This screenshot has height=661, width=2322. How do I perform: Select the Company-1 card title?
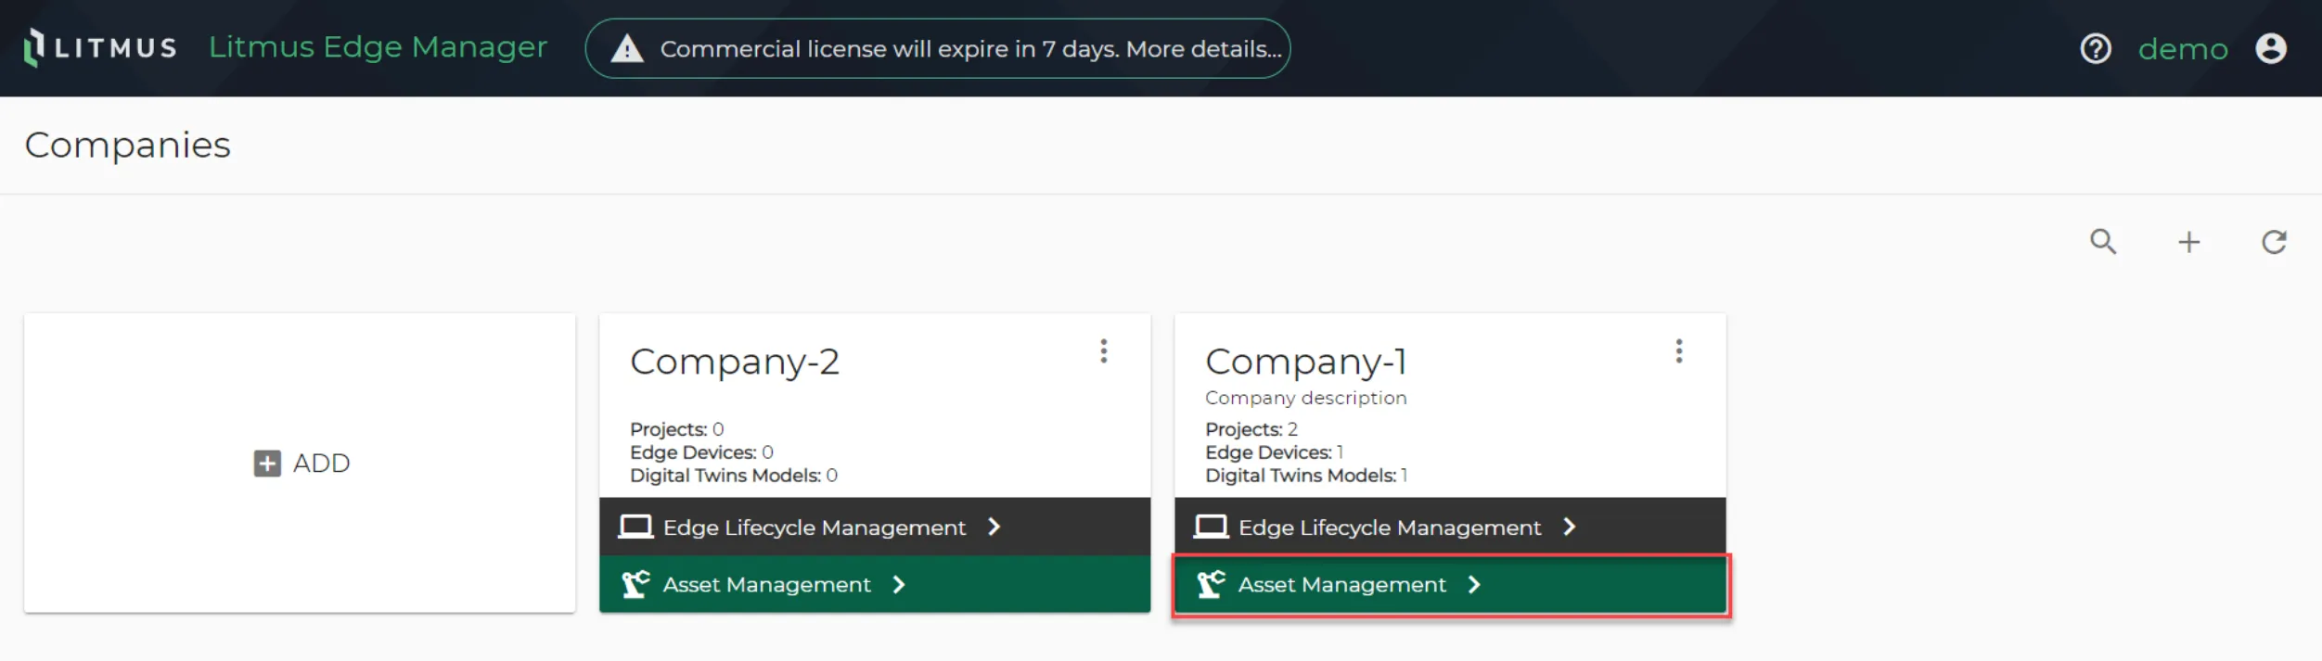1306,362
